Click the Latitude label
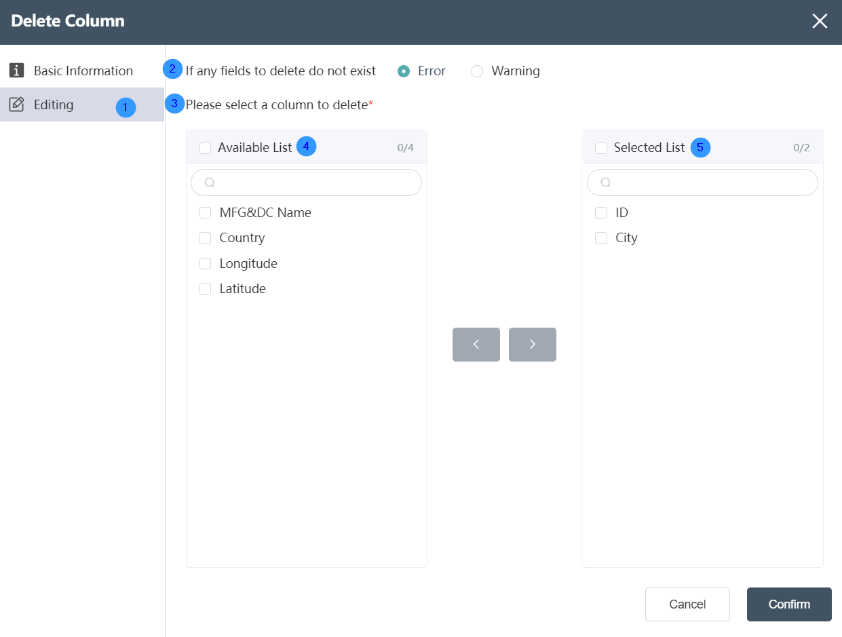The image size is (842, 637). (x=242, y=289)
